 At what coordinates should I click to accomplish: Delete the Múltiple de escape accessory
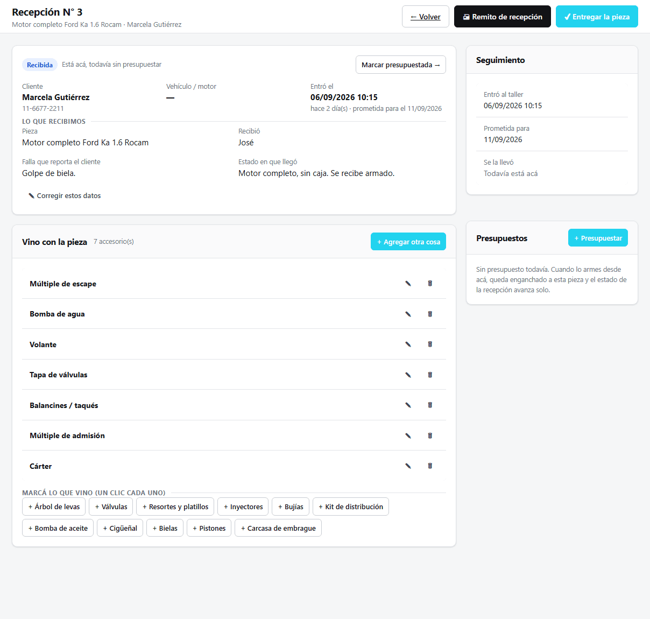(430, 284)
